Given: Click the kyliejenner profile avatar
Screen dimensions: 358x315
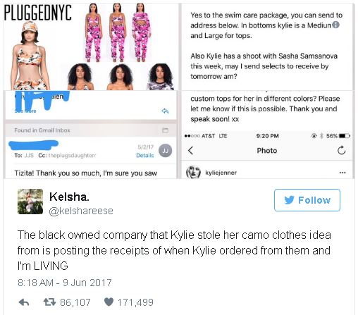Looking at the screenshot, I should click(193, 172).
